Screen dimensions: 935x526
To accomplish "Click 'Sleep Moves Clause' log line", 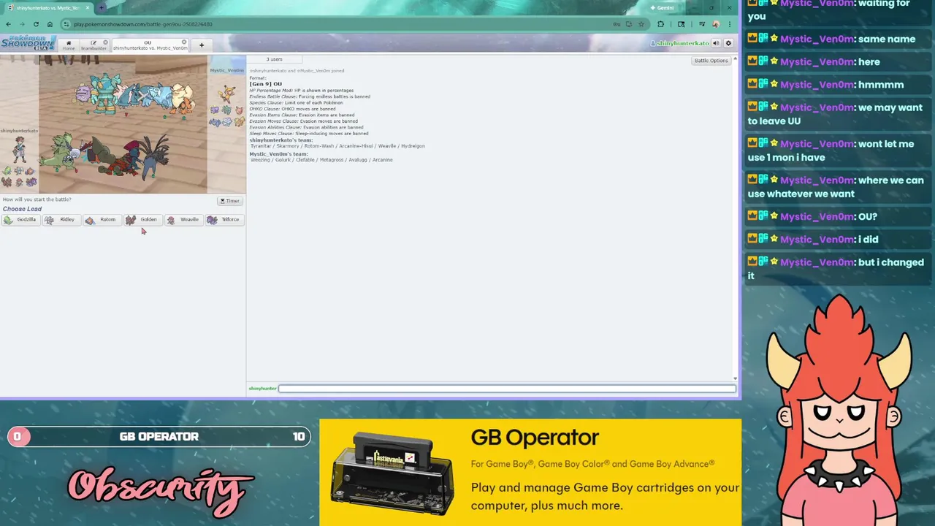I will [x=308, y=133].
